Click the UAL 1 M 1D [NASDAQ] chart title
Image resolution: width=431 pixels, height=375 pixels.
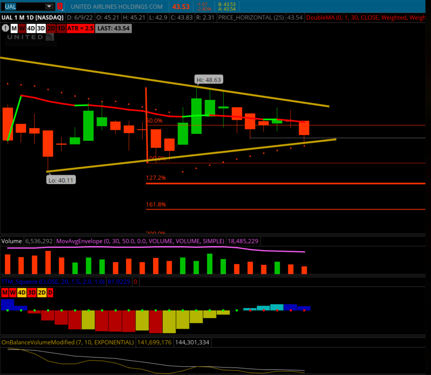(32, 18)
